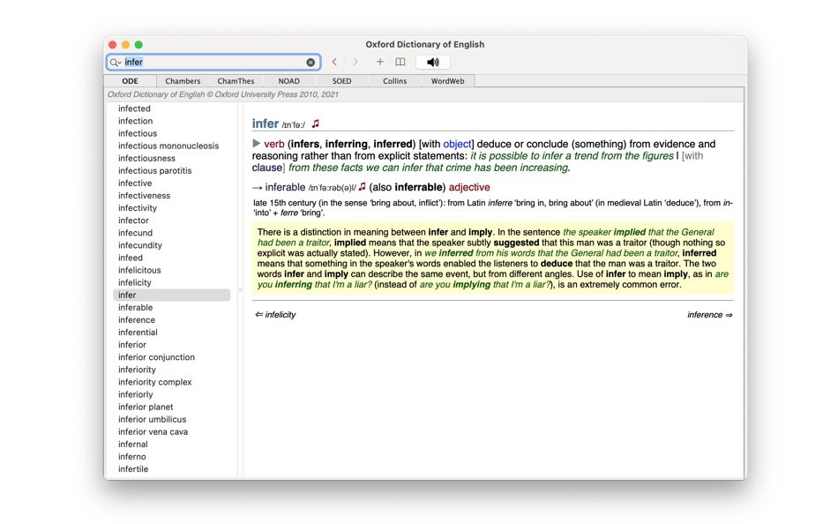Follow the previous entry link infelicity
Viewport: 838px width, 524px height.
[x=275, y=314]
